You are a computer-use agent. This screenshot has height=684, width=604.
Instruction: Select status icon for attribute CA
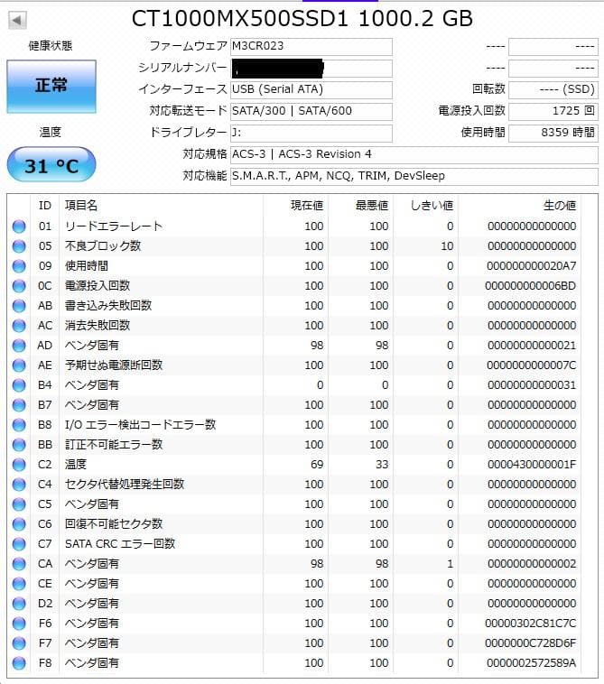coord(19,564)
